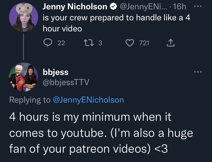The image size is (212, 162).
Task: Retweet Jenny Nicholson's tweet
Action: (x=89, y=43)
